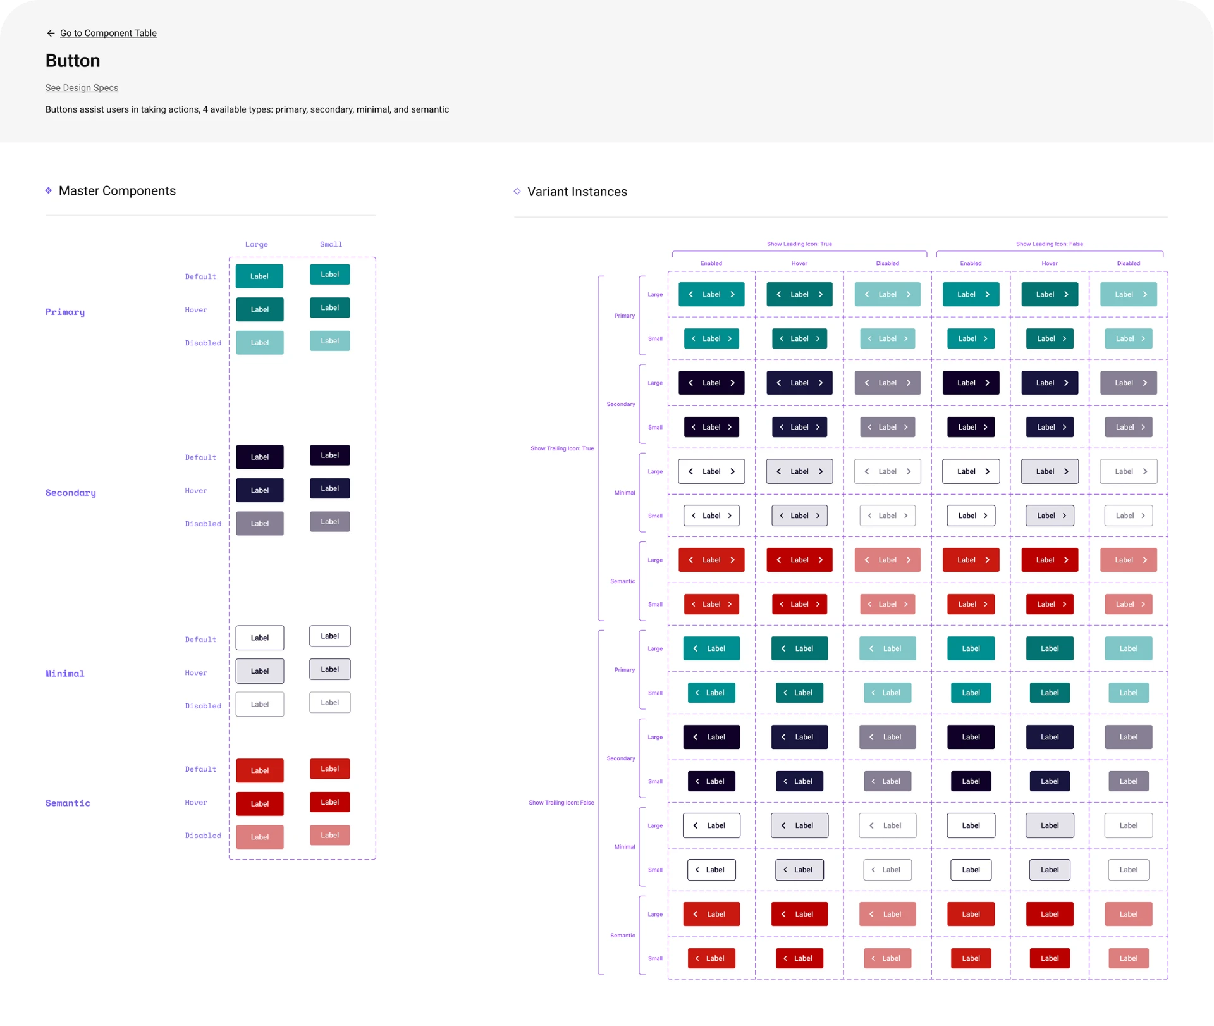Click the back arrow beside Go to Component Table
1214x1026 pixels.
point(51,33)
